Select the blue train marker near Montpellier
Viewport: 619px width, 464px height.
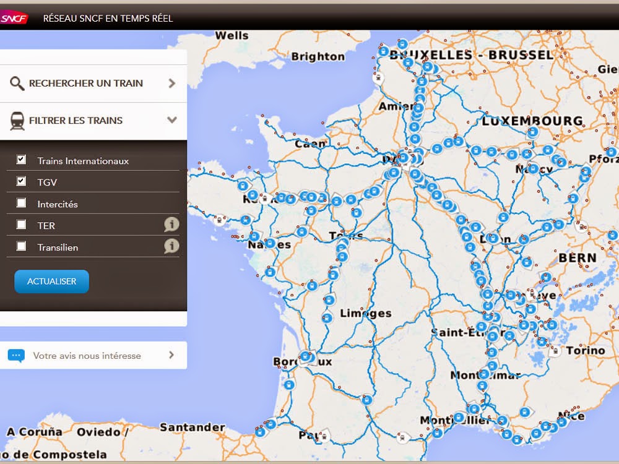(x=459, y=417)
